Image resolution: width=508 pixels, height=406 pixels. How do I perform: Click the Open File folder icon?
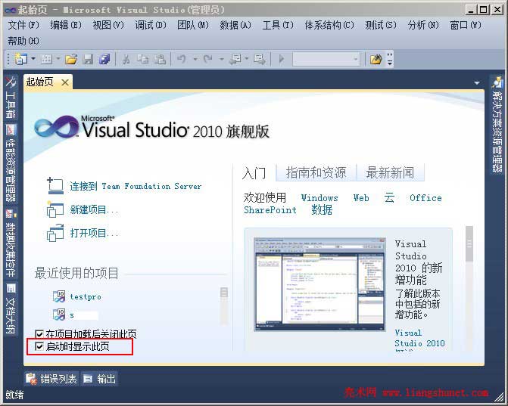point(71,59)
